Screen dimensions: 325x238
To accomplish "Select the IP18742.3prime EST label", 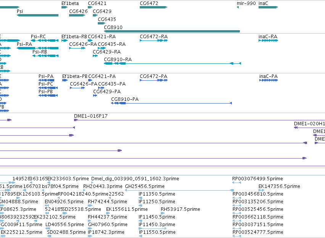I will pyautogui.click(x=106, y=232).
